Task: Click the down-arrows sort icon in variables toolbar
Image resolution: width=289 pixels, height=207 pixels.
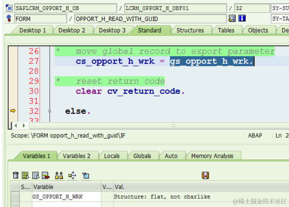Action: (59, 175)
